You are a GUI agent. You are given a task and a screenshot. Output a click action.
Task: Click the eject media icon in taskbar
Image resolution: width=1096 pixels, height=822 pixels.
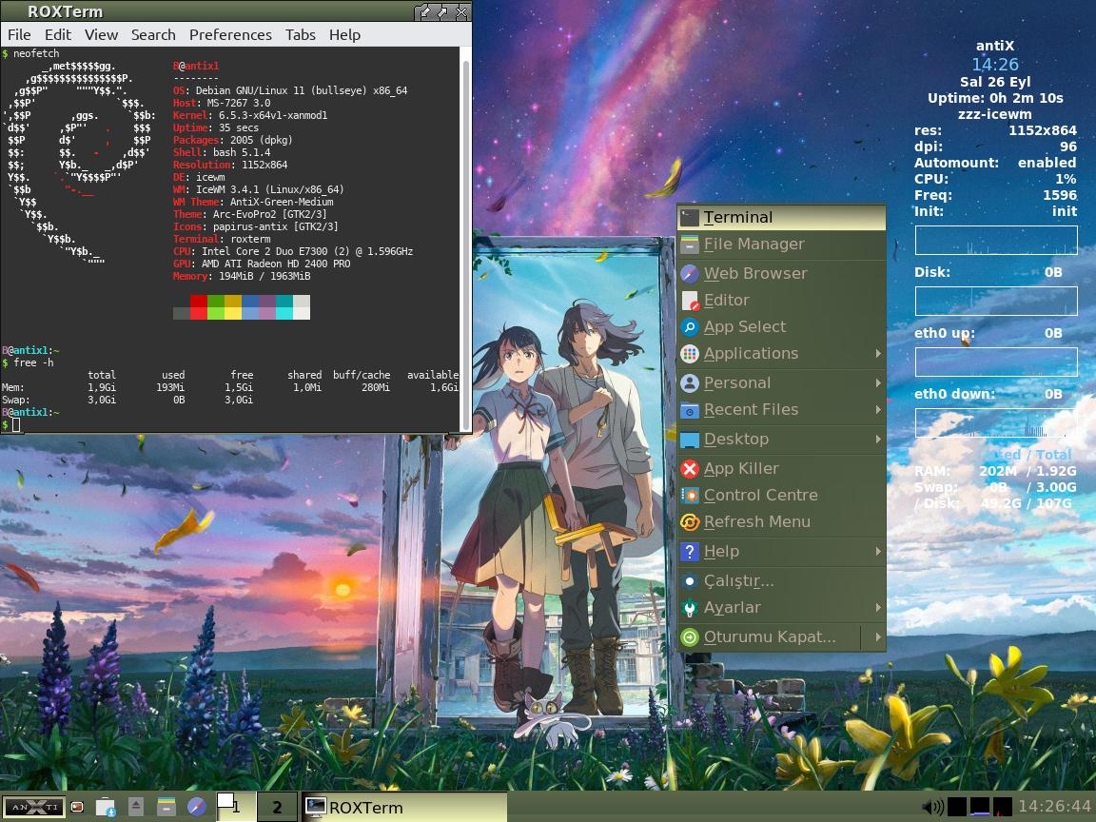point(136,807)
